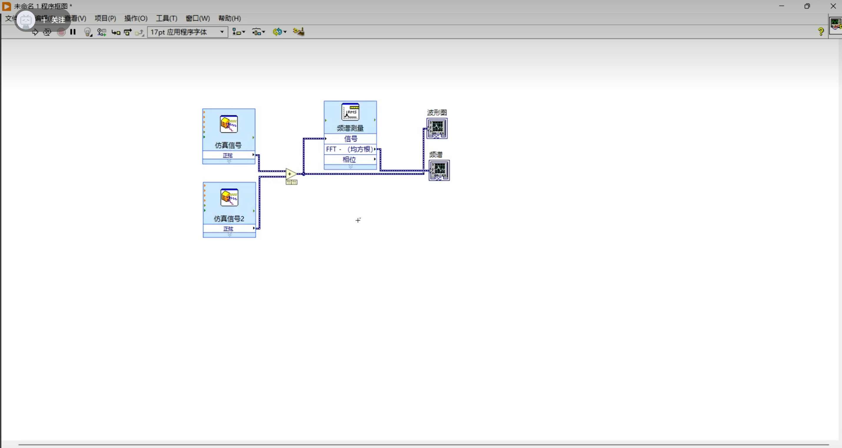Viewport: 842px width, 448px height.
Task: Click the red Abort Execution button
Action: (x=61, y=32)
